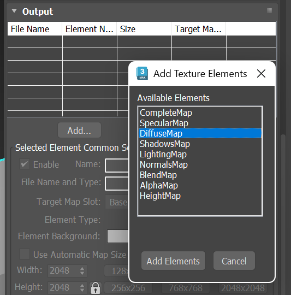Click the 768x768 preset button
The height and width of the screenshot is (295, 291).
(186, 288)
